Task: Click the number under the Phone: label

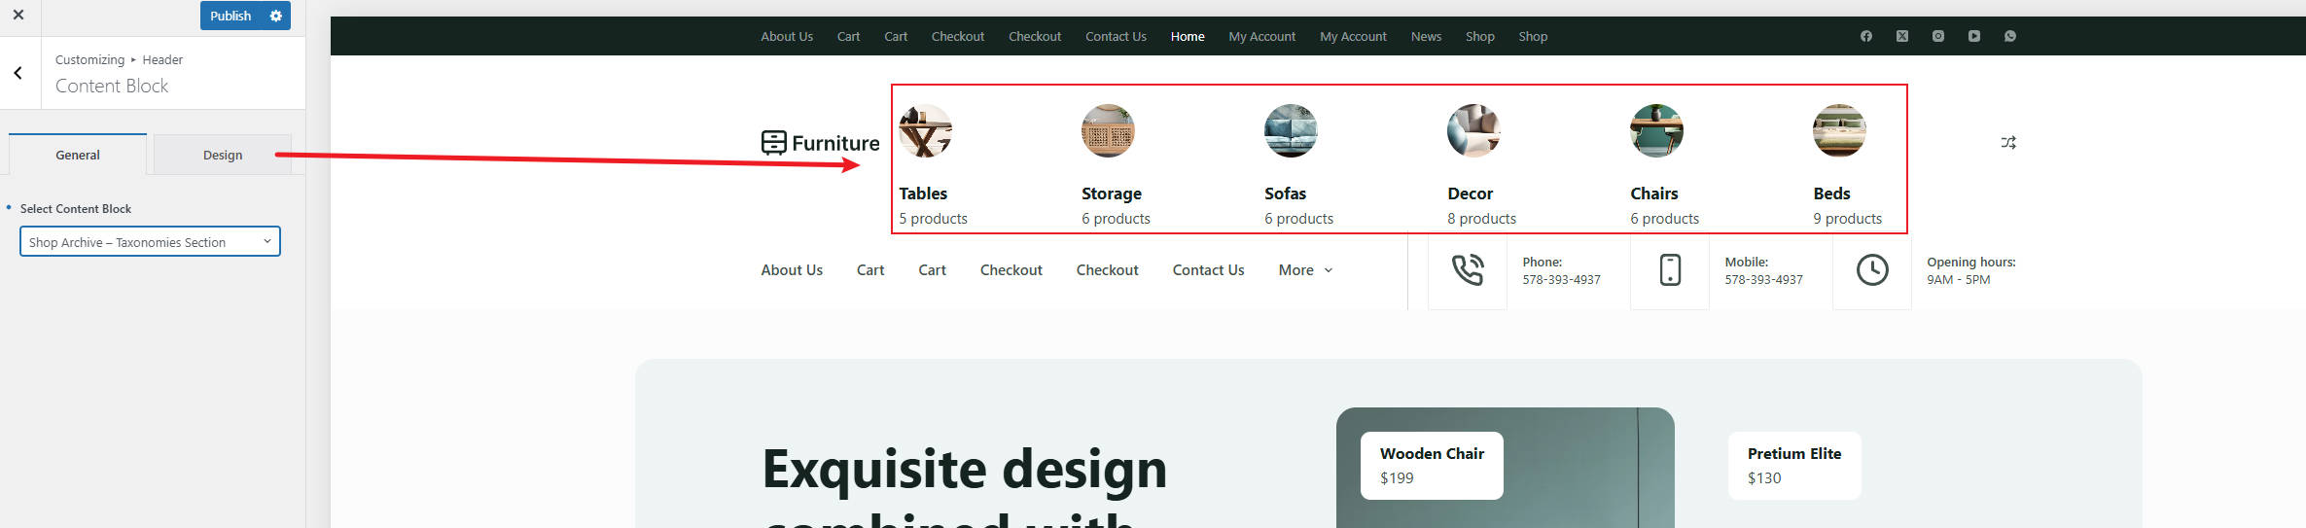Action: pos(1561,280)
